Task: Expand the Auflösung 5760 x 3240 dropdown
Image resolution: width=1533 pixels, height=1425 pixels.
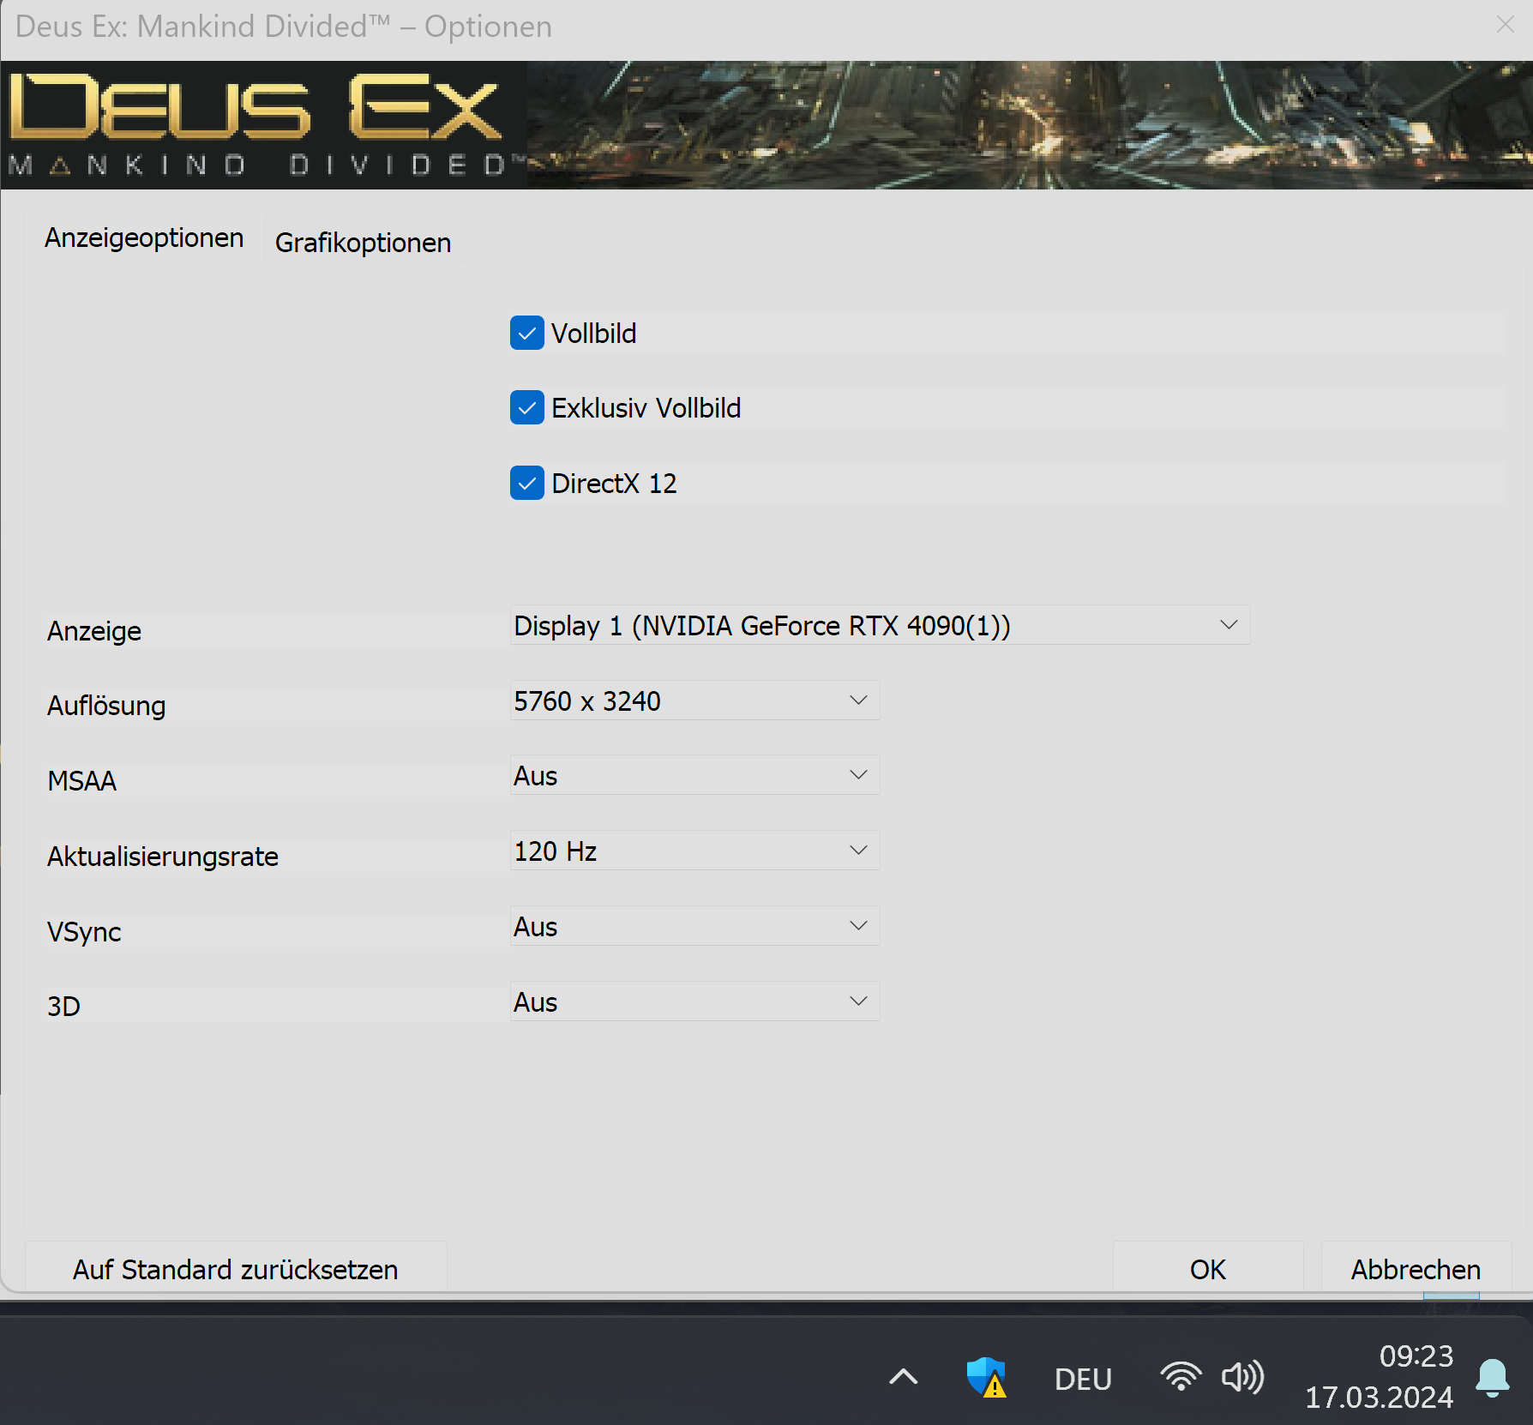Action: pyautogui.click(x=694, y=700)
